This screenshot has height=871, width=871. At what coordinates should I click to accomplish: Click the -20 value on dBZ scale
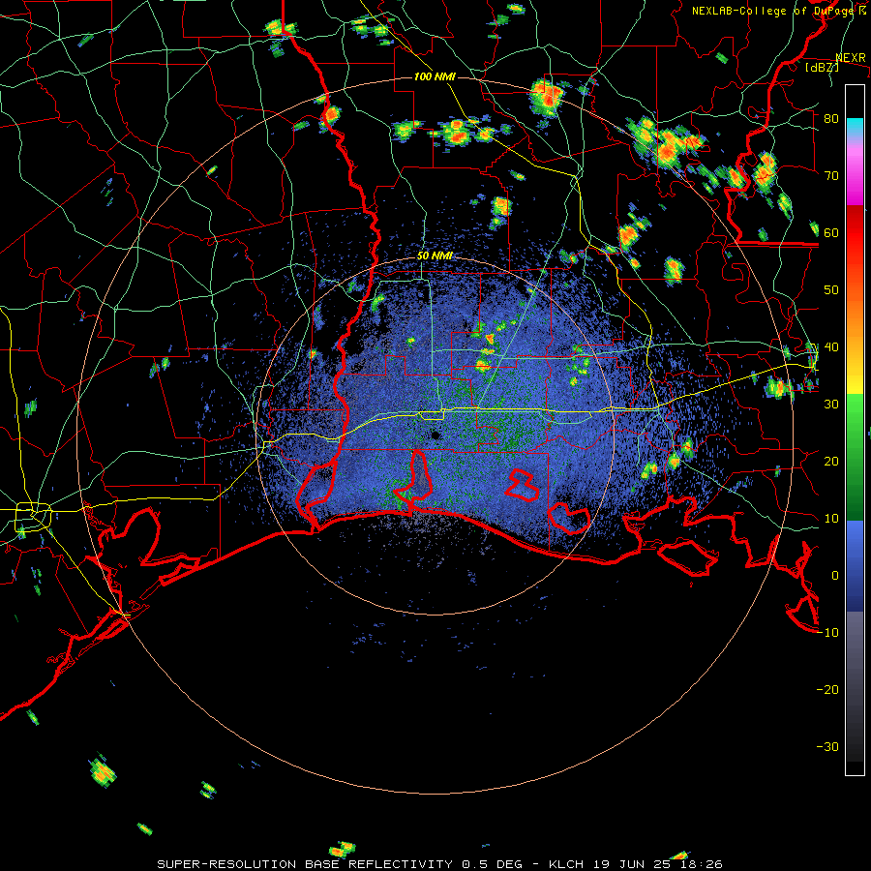(827, 689)
